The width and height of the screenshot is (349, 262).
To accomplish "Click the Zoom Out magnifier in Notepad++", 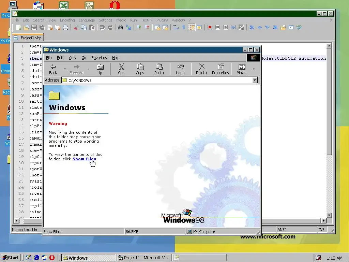I will [147, 28].
